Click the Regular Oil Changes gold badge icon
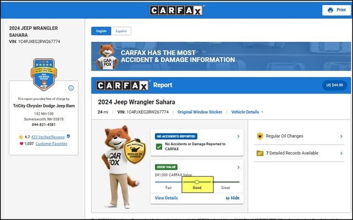Image resolution: width=353 pixels, height=220 pixels. [x=260, y=136]
